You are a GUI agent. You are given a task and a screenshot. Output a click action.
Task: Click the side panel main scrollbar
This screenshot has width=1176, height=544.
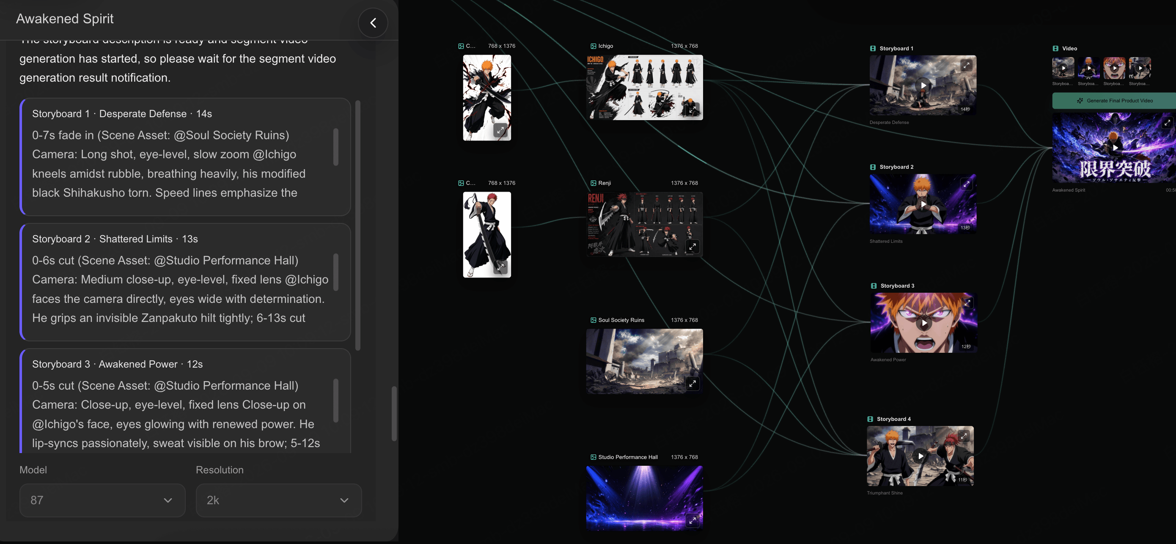pos(394,413)
